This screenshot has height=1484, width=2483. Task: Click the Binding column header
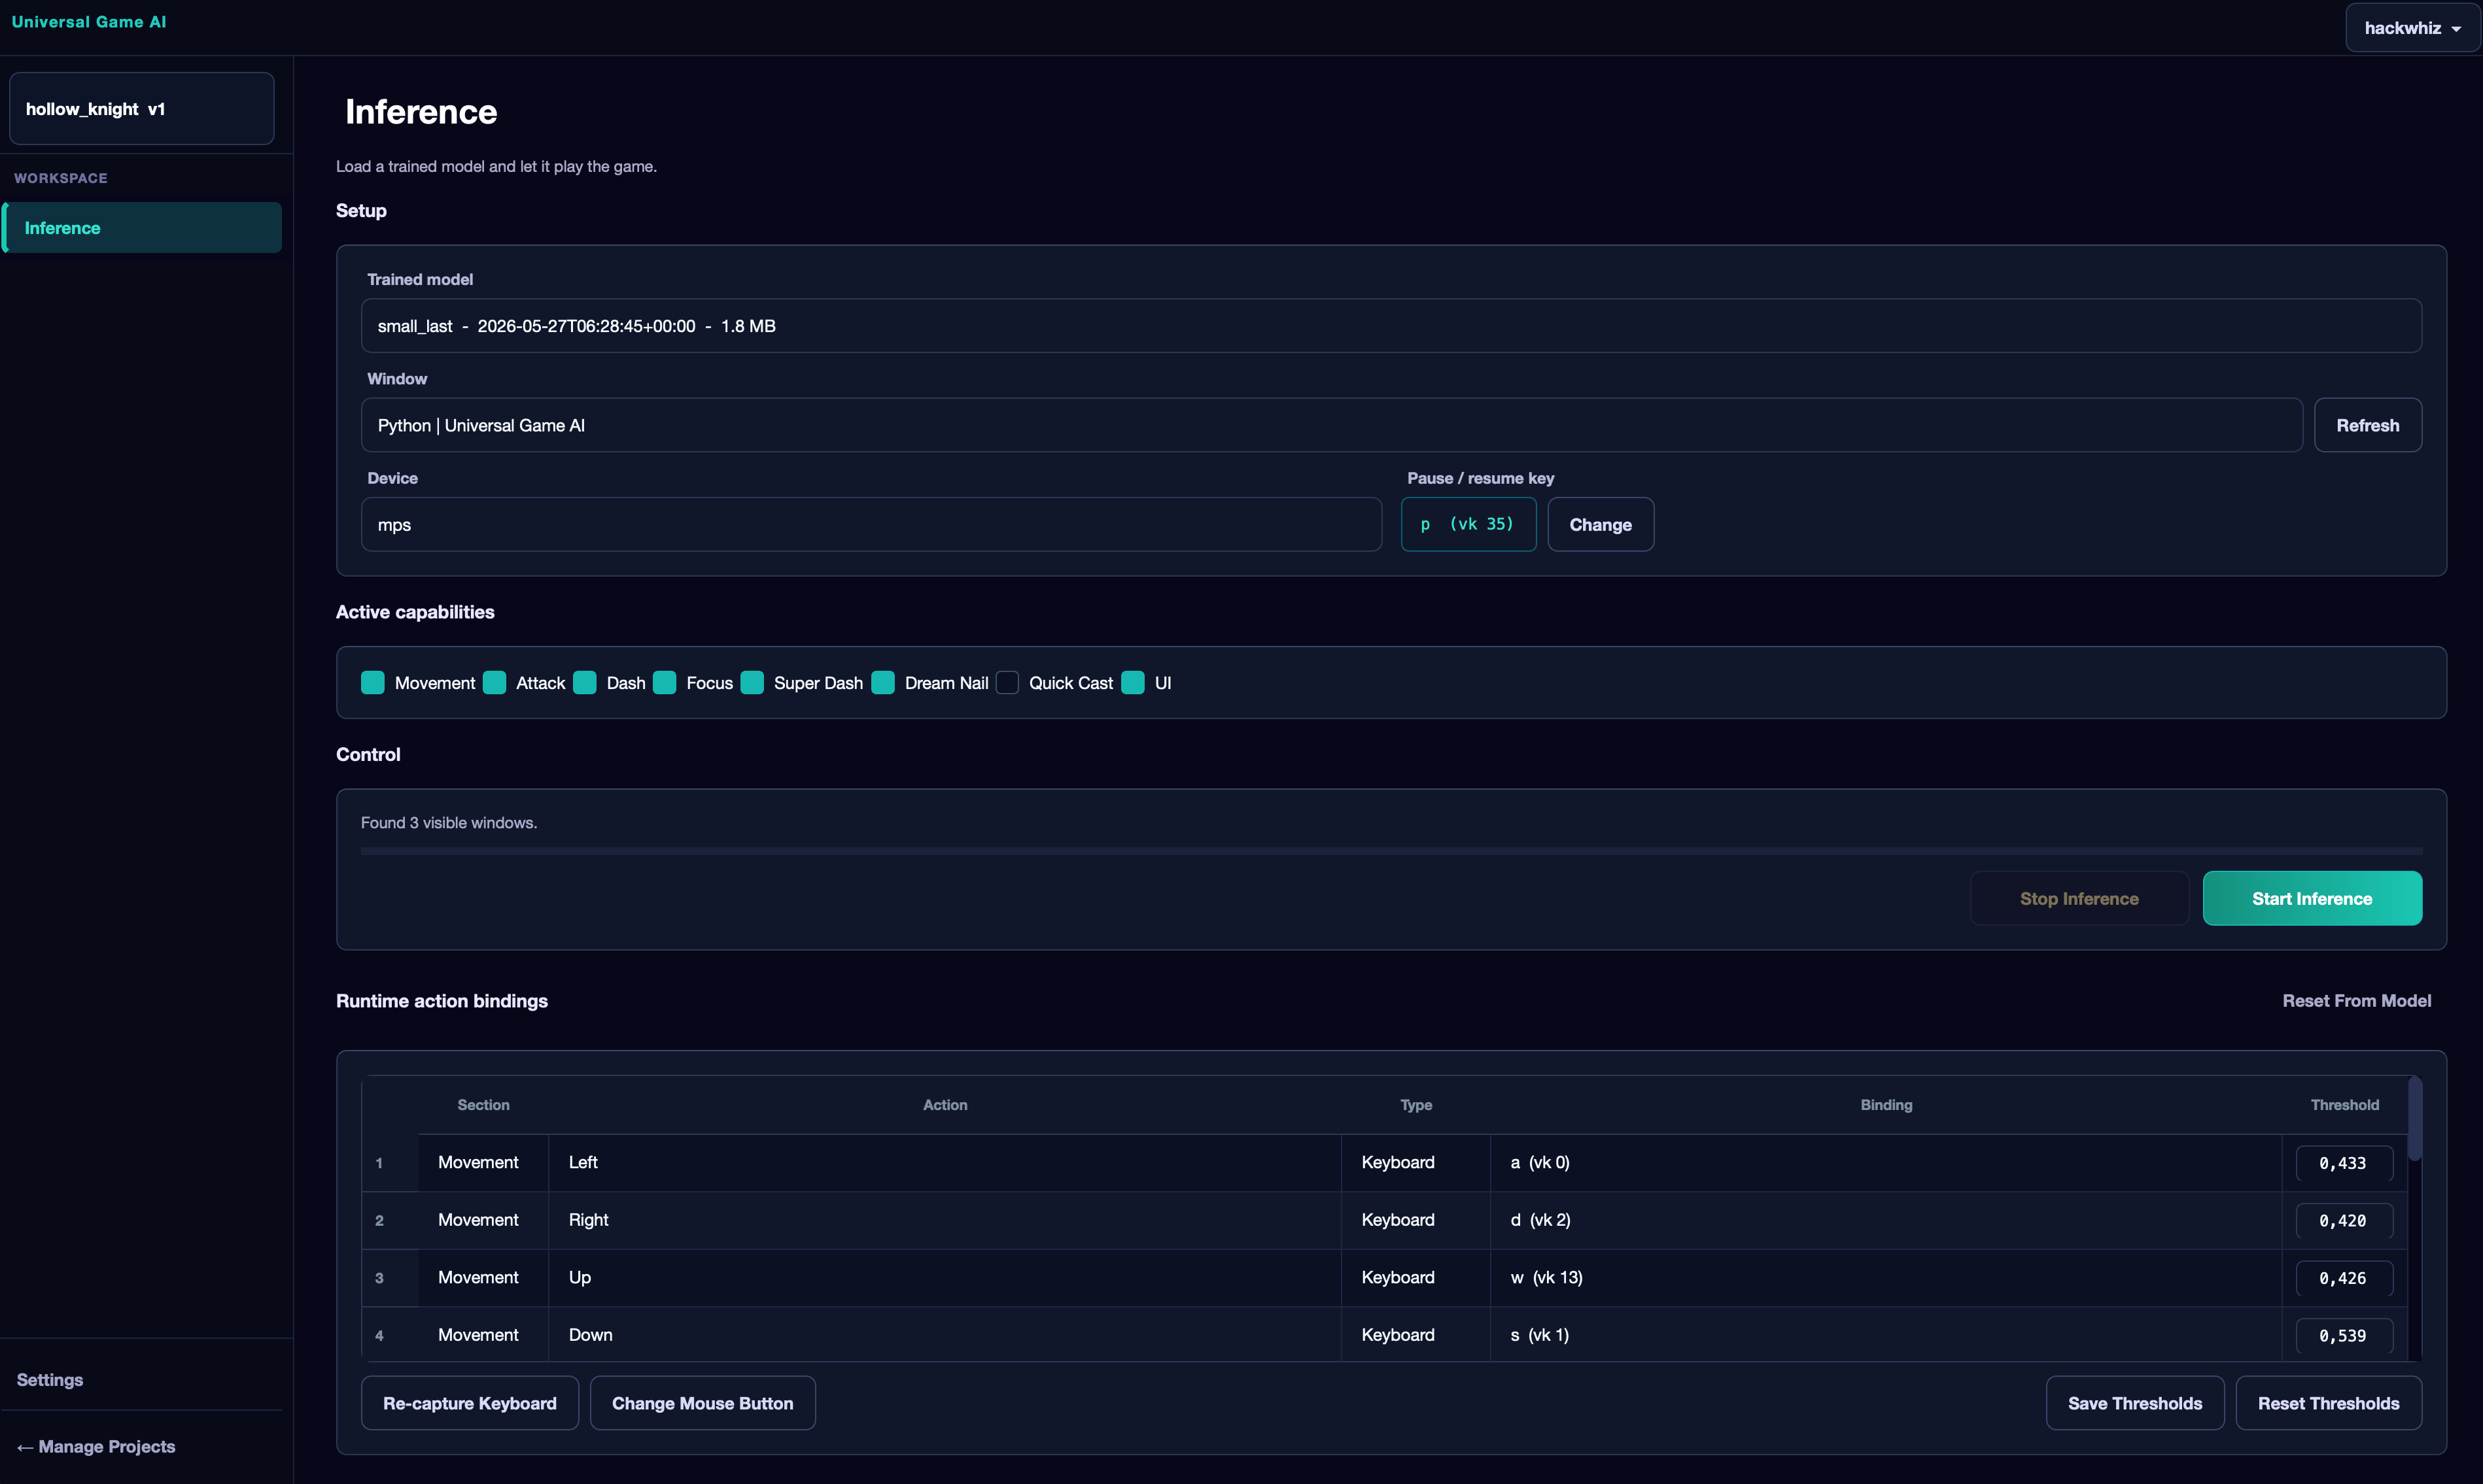(x=1886, y=1104)
